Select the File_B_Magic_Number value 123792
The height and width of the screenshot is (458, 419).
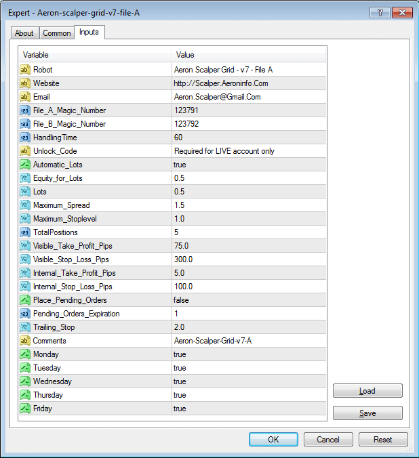(186, 124)
